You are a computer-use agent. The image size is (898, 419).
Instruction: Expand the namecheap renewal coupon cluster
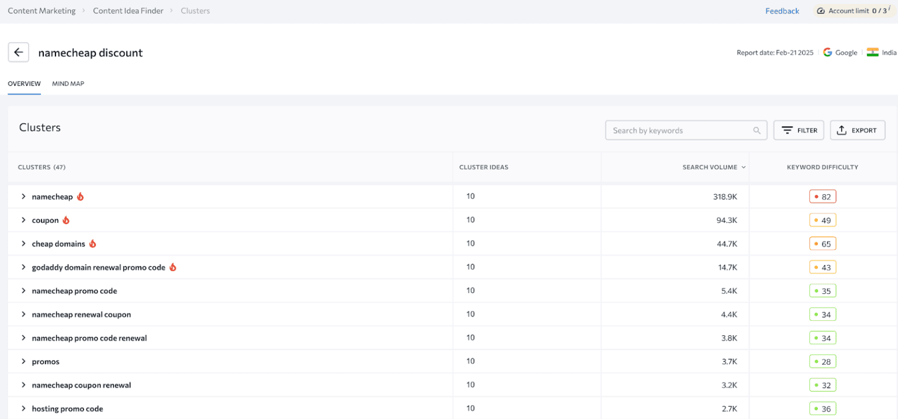[x=23, y=314]
